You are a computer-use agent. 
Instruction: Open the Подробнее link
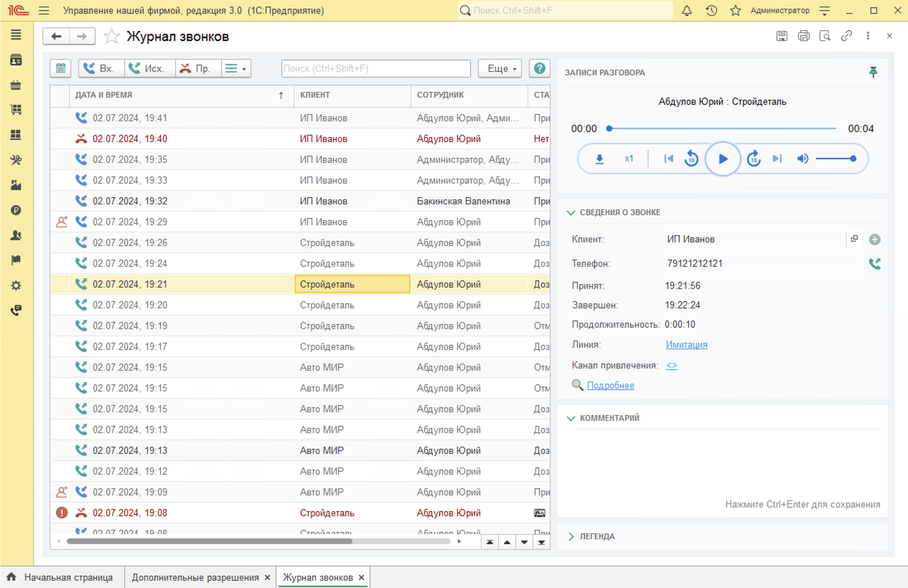point(610,386)
